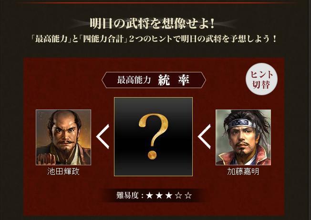
Task: Click the subtitle about 2つのヒント
Action: (x=154, y=39)
